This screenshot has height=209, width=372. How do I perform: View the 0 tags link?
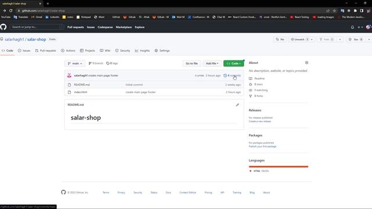point(112,63)
